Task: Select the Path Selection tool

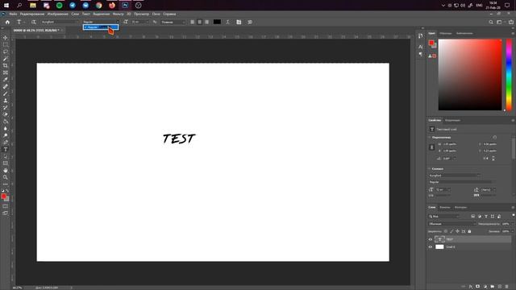Action: 6,156
